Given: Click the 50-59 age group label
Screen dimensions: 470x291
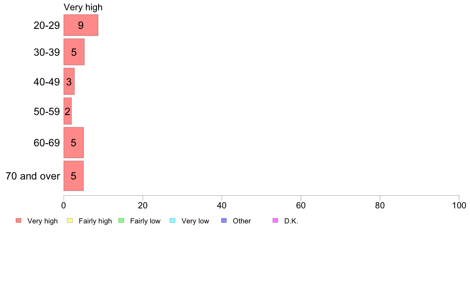Looking at the screenshot, I should click(x=47, y=111).
